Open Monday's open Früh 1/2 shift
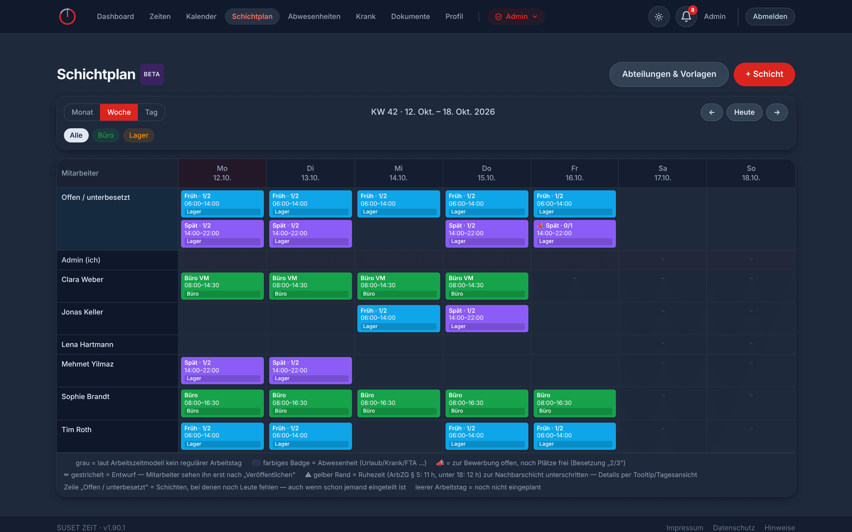Image resolution: width=852 pixels, height=532 pixels. [x=222, y=204]
